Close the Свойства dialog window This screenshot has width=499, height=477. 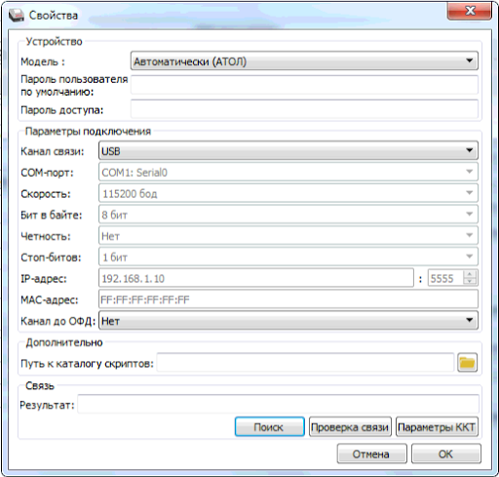pyautogui.click(x=469, y=12)
